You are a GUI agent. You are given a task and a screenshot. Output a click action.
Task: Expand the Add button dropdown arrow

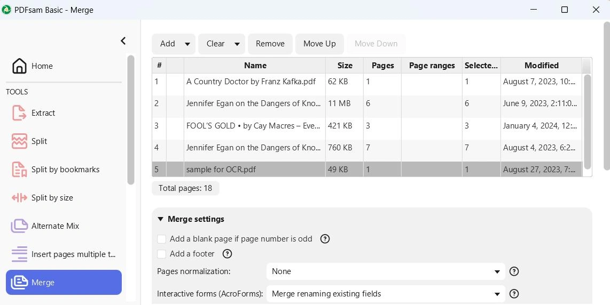tap(187, 44)
